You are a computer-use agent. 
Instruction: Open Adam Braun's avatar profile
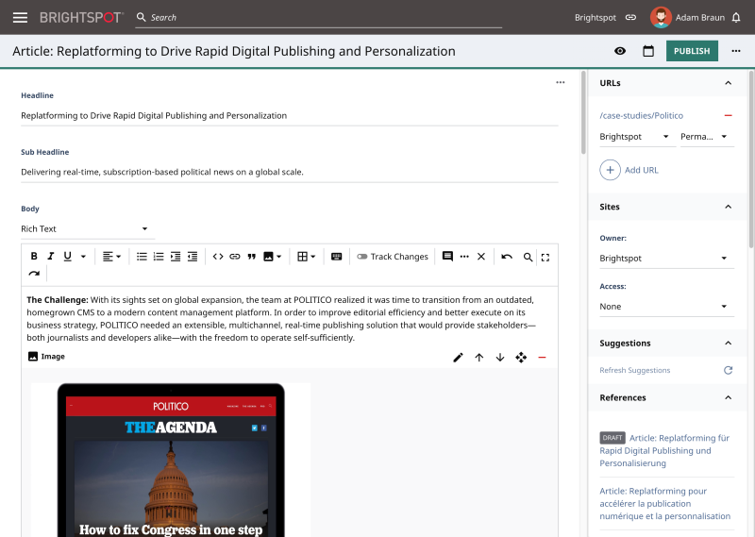[x=661, y=17]
